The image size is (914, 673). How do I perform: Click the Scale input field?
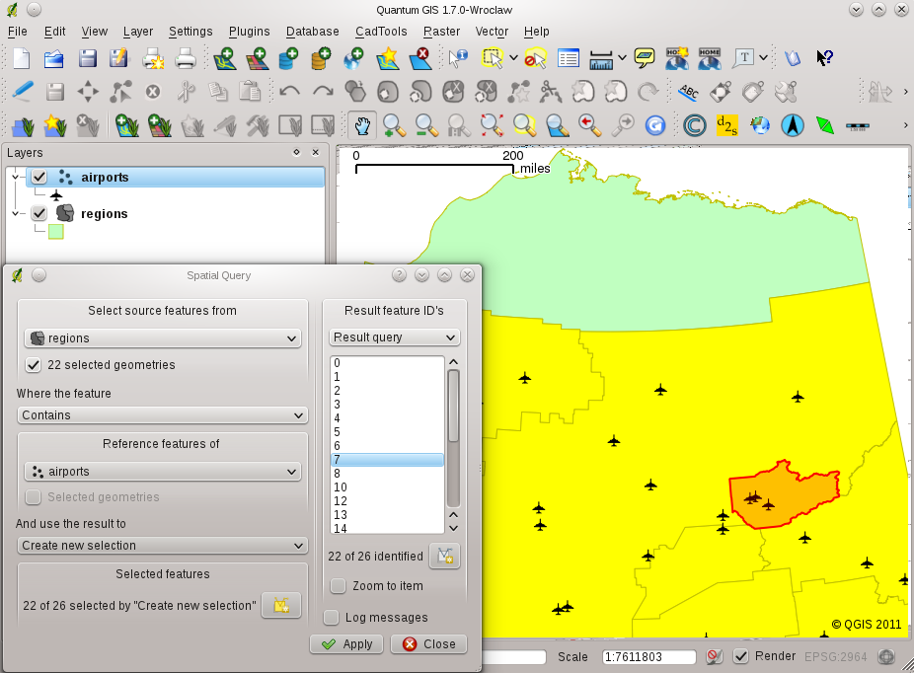649,656
